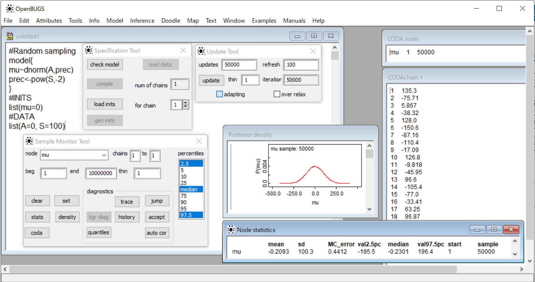Select the 2.5 percentile
The height and width of the screenshot is (282, 535).
(191, 164)
